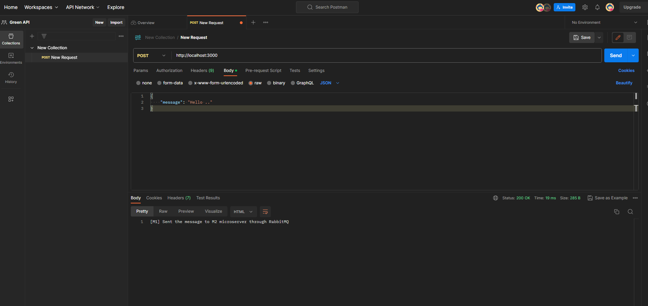Switch to response Cookies tab
Viewport: 648px width, 306px height.
coord(154,198)
